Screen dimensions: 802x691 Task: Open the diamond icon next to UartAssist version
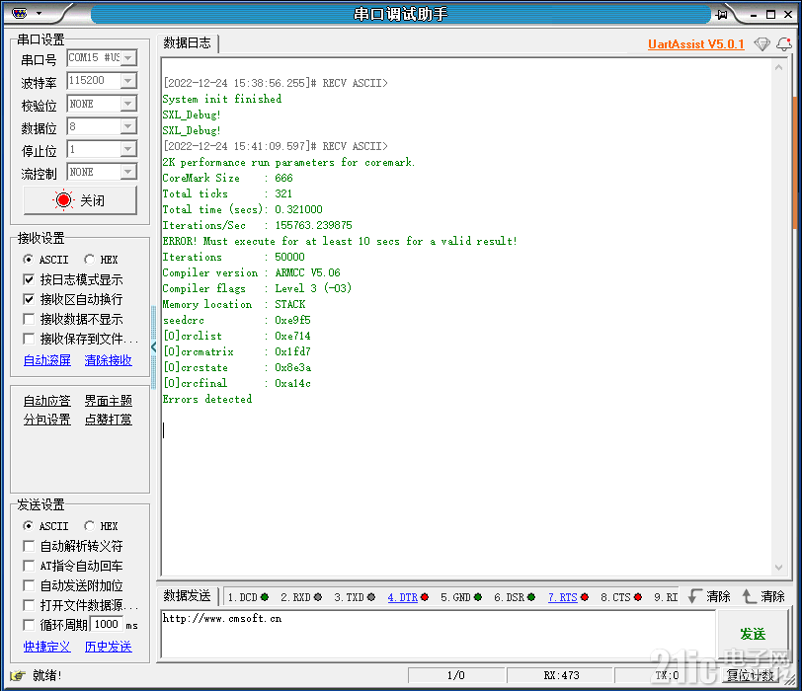[x=762, y=44]
